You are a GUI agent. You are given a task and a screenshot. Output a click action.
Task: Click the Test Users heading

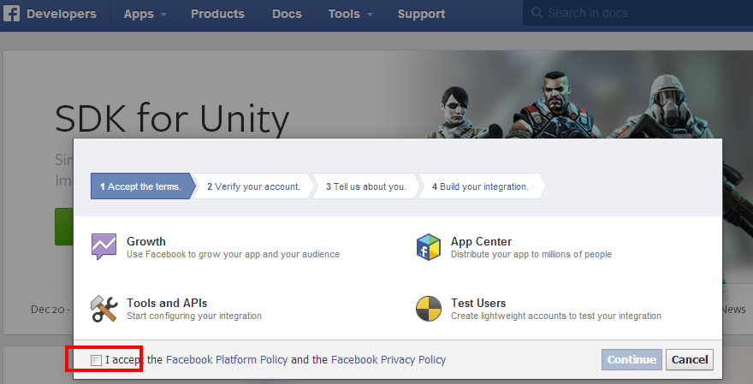click(477, 303)
